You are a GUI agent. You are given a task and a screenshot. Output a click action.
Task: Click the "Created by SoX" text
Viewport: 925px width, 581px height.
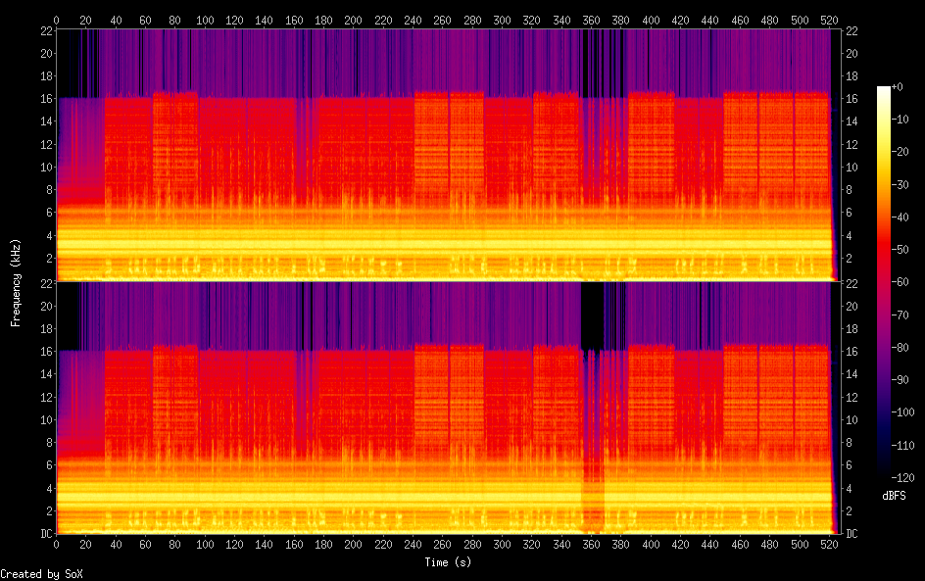point(34,574)
